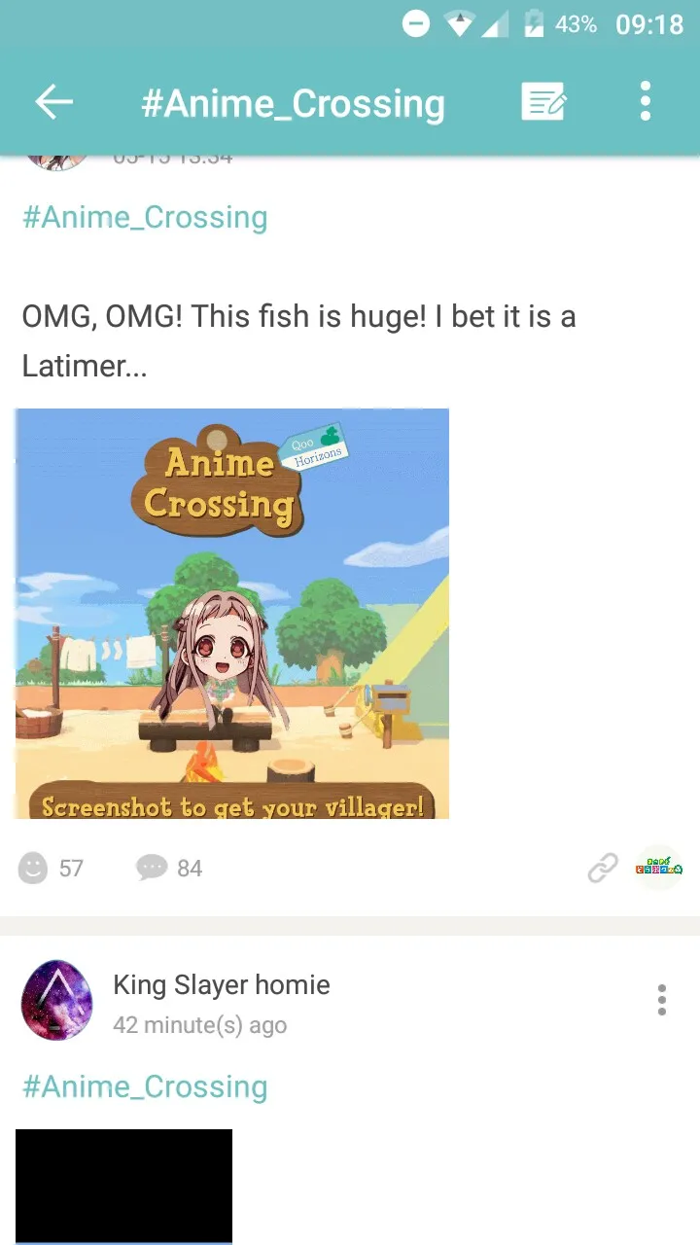This screenshot has height=1245, width=700.
Task: Open King Slayer homie's post options menu
Action: 662,1000
